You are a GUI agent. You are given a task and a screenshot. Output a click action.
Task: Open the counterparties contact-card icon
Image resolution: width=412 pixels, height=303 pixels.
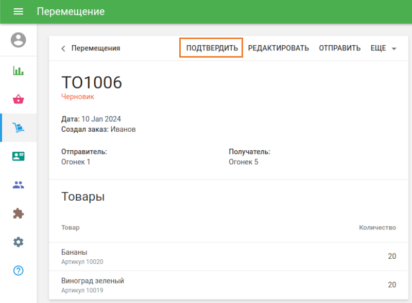point(19,156)
